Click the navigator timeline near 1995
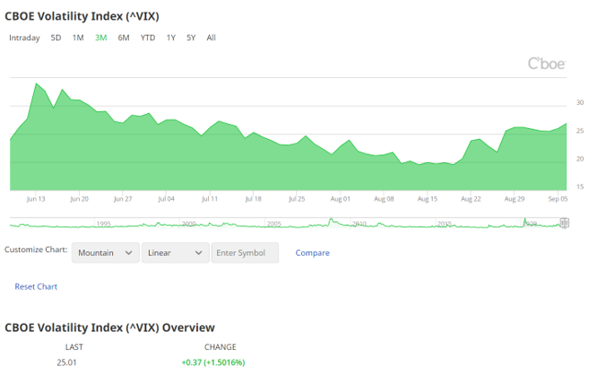Viewport: 589px width, 374px height. point(104,224)
